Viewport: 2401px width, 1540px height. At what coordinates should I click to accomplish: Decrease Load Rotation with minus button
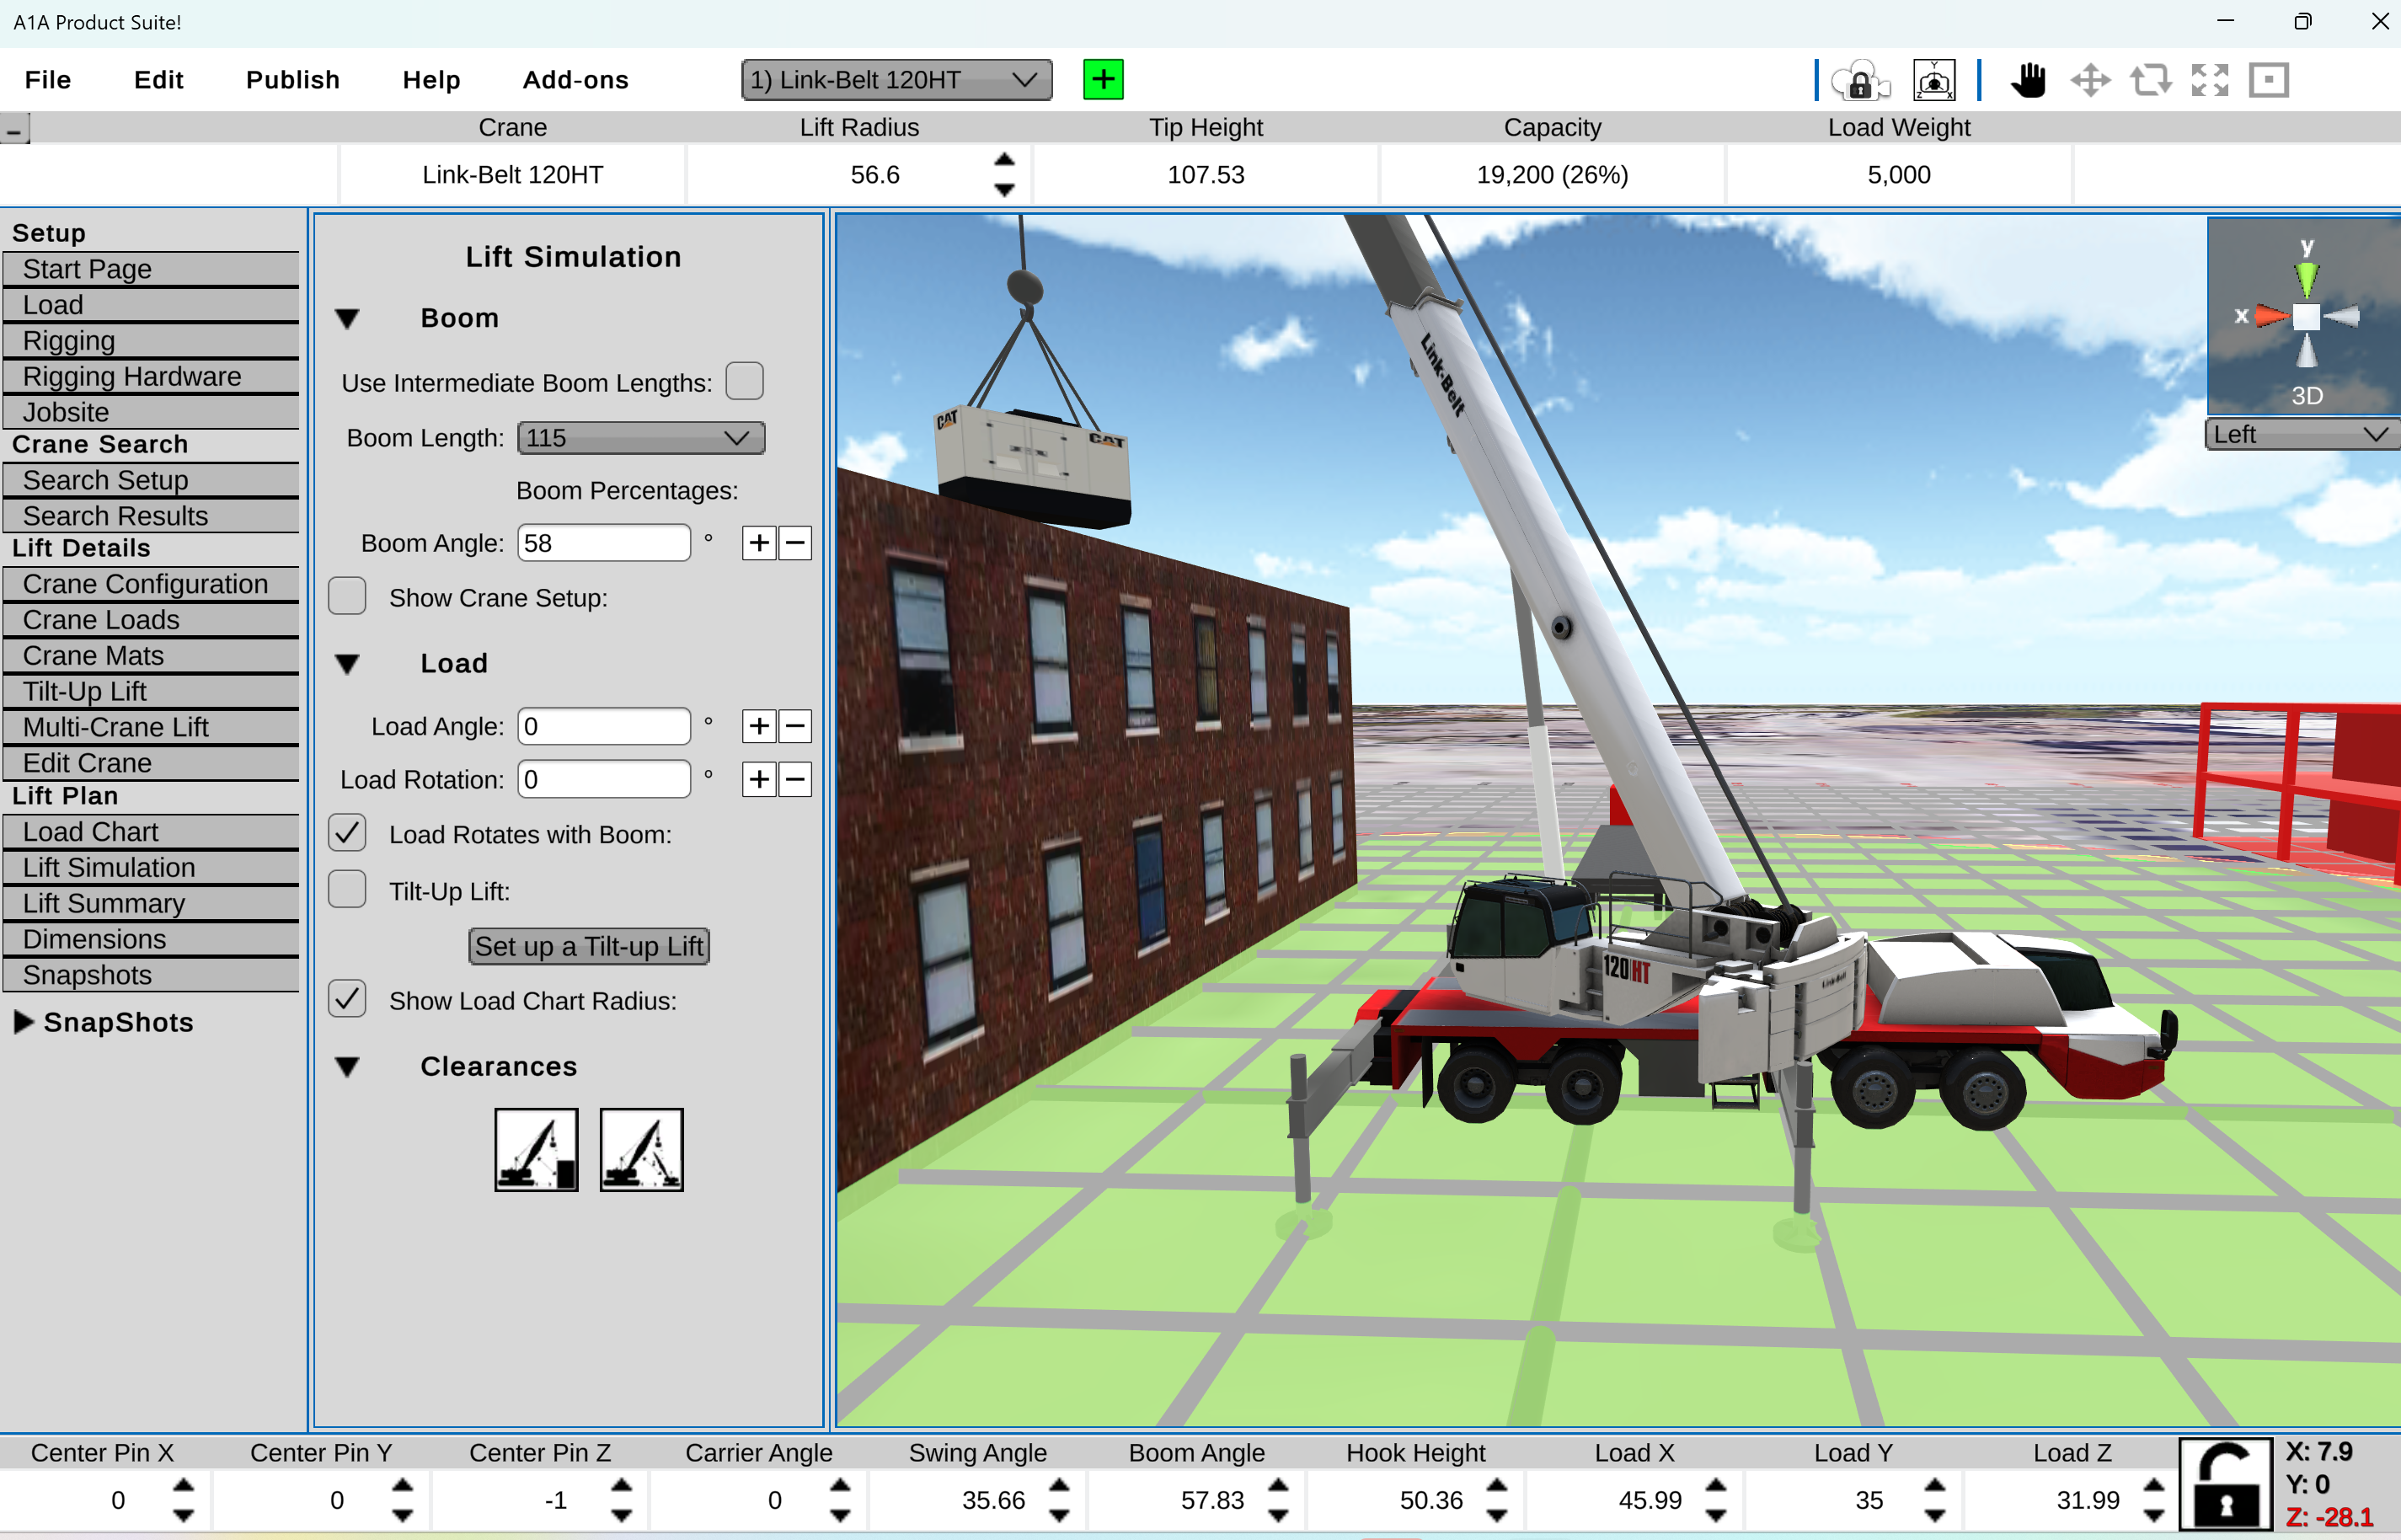795,779
